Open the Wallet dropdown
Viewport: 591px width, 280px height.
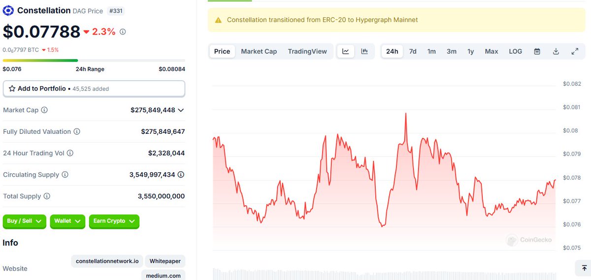[x=67, y=221]
